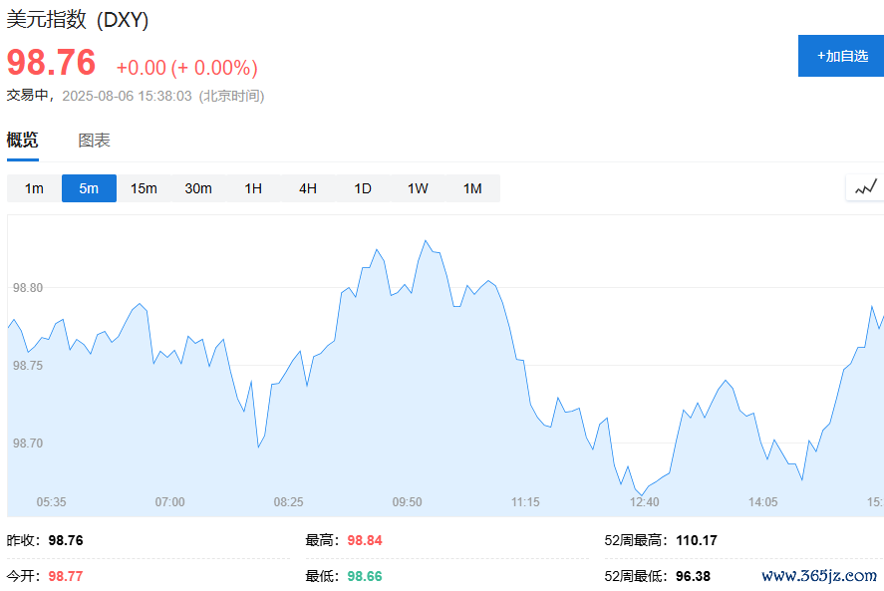Image resolution: width=884 pixels, height=591 pixels.
Task: Click the 98.70 y-axis label
Action: click(28, 443)
